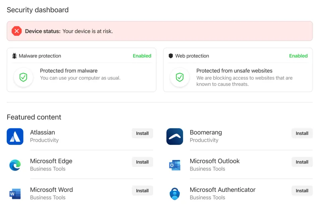This screenshot has height=207, width=319.
Task: Click the green shield beside Protected from malware
Action: tap(23, 77)
